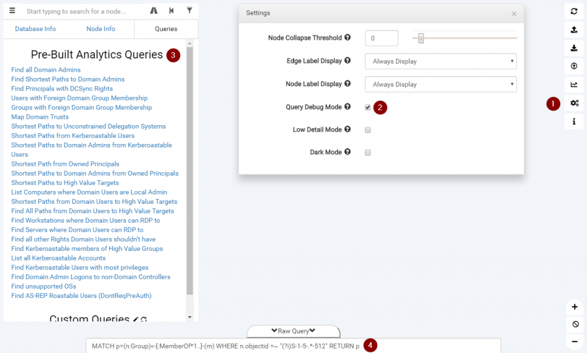Run Find all Domain Admins query
Viewport: 587px width, 353px height.
point(46,69)
